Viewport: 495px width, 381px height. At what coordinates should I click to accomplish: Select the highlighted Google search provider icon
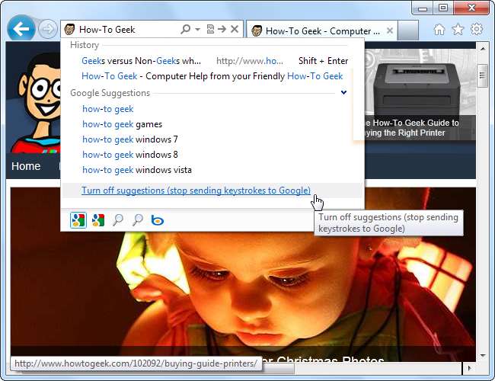(x=78, y=220)
